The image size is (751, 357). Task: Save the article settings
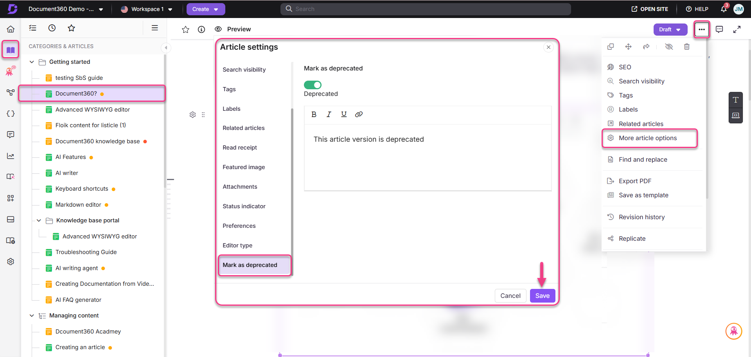[x=542, y=296]
